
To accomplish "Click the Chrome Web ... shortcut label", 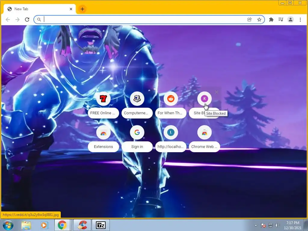I will [205, 147].
